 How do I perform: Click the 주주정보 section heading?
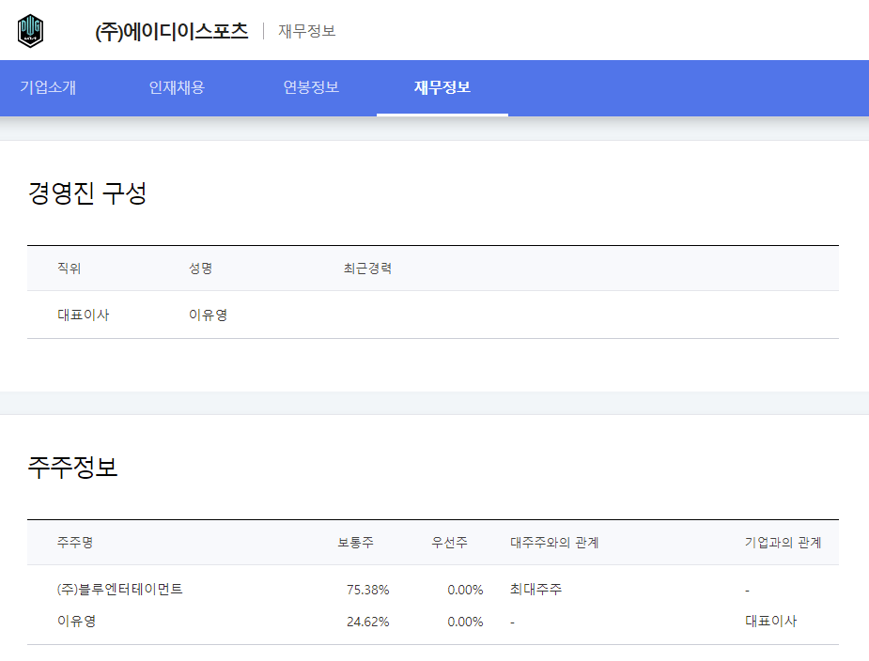click(73, 468)
